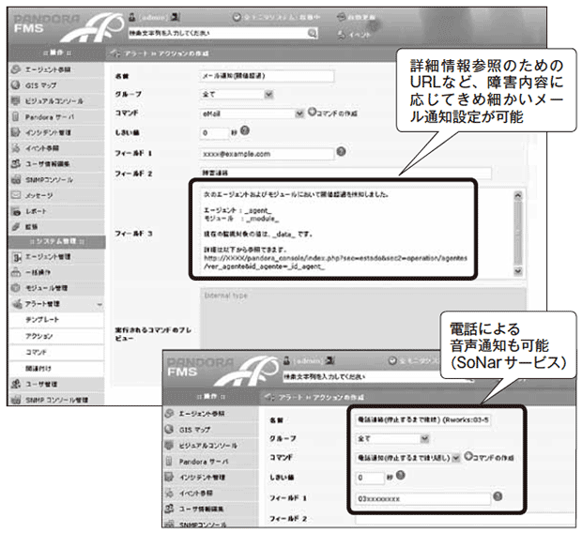Select アクション under アラート管理
The width and height of the screenshot is (582, 533).
55,336
